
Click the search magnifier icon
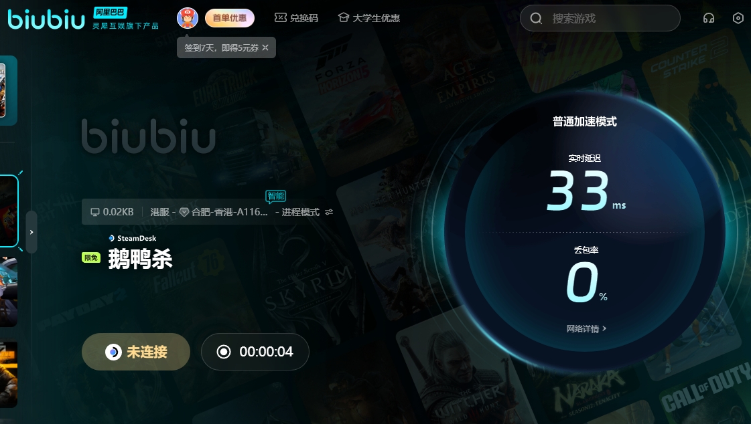[536, 18]
